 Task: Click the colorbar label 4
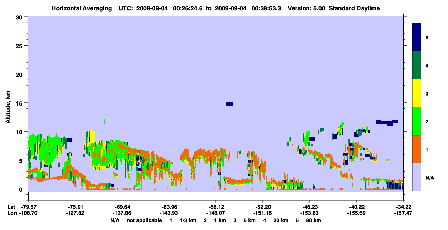(x=427, y=65)
